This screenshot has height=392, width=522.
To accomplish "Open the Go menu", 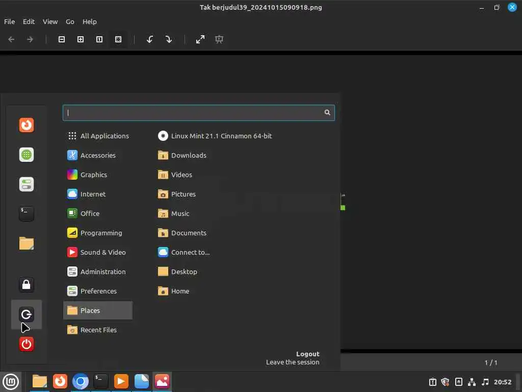I will point(70,21).
